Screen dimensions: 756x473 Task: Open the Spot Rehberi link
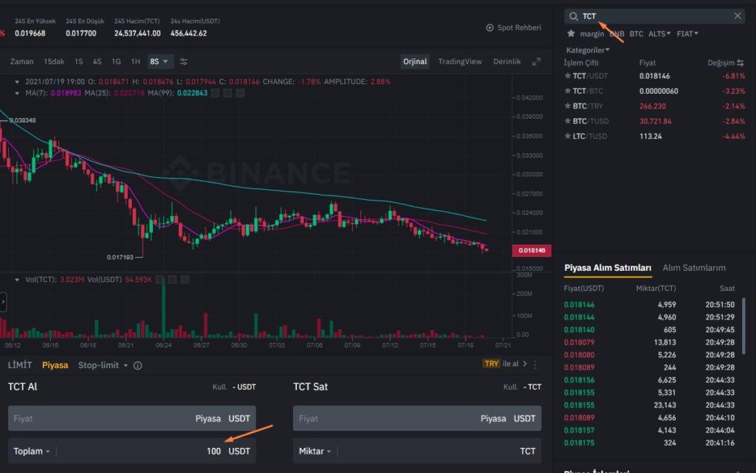tap(519, 28)
